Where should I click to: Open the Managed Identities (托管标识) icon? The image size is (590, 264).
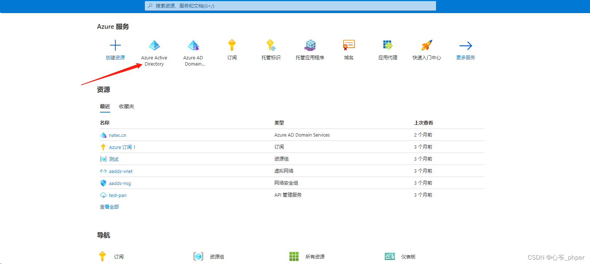(x=271, y=45)
